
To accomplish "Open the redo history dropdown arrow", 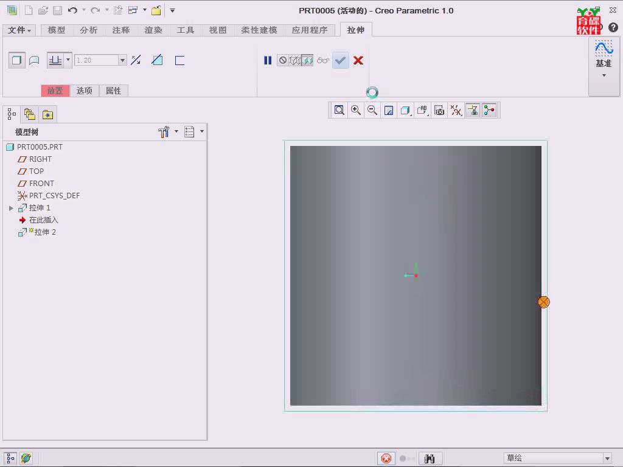I will [x=107, y=10].
